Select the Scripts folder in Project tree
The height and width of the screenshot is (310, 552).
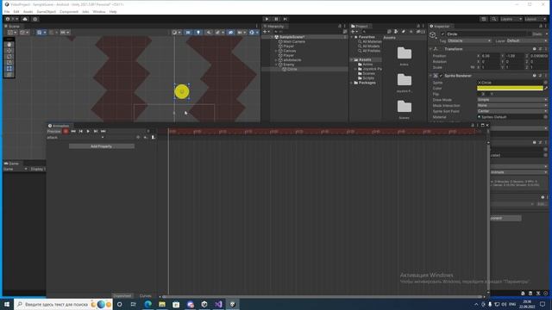[368, 78]
